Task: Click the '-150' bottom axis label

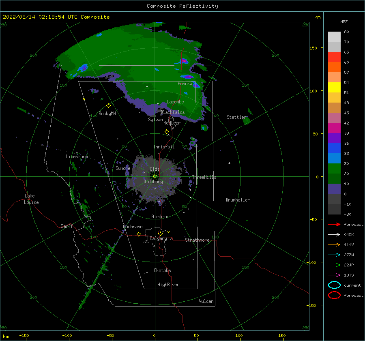Action: 24,335
